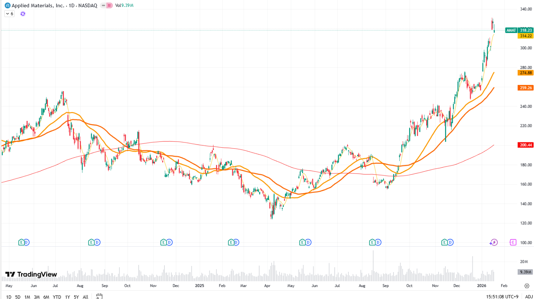Click the purple refresh indicator icon
Image resolution: width=534 pixels, height=299 pixels.
click(x=23, y=14)
